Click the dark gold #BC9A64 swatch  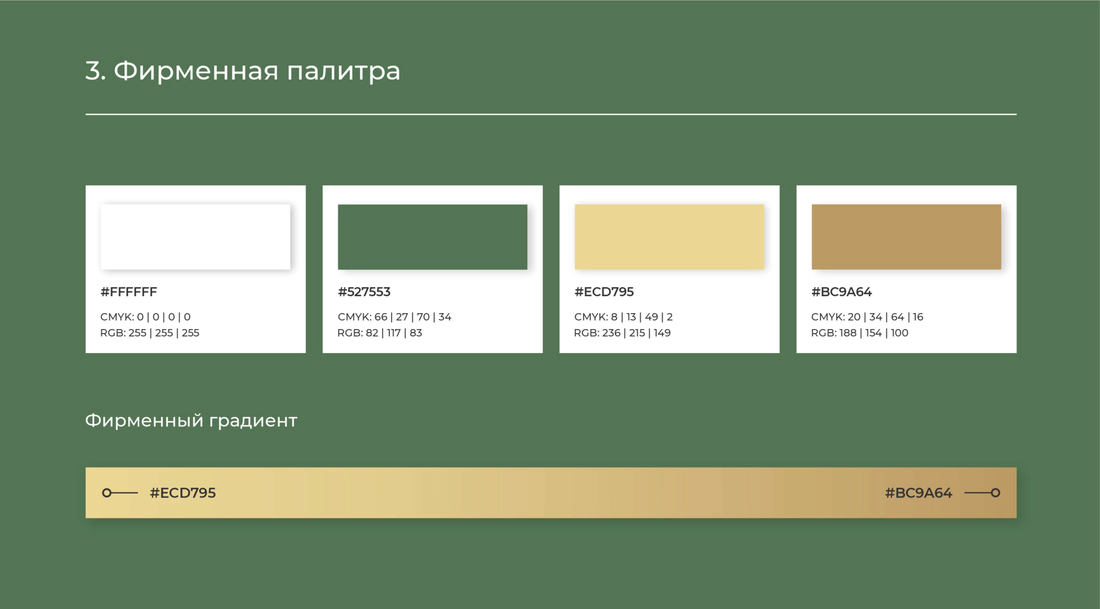click(906, 237)
